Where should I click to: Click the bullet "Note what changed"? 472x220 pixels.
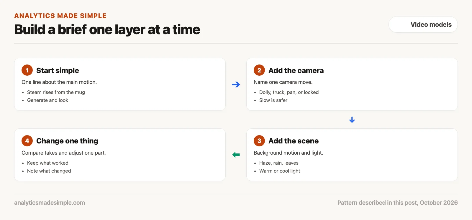click(x=49, y=171)
